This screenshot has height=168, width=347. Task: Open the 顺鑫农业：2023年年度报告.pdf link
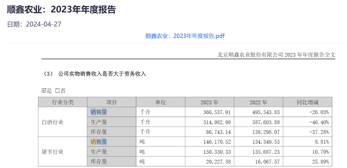(x=185, y=36)
